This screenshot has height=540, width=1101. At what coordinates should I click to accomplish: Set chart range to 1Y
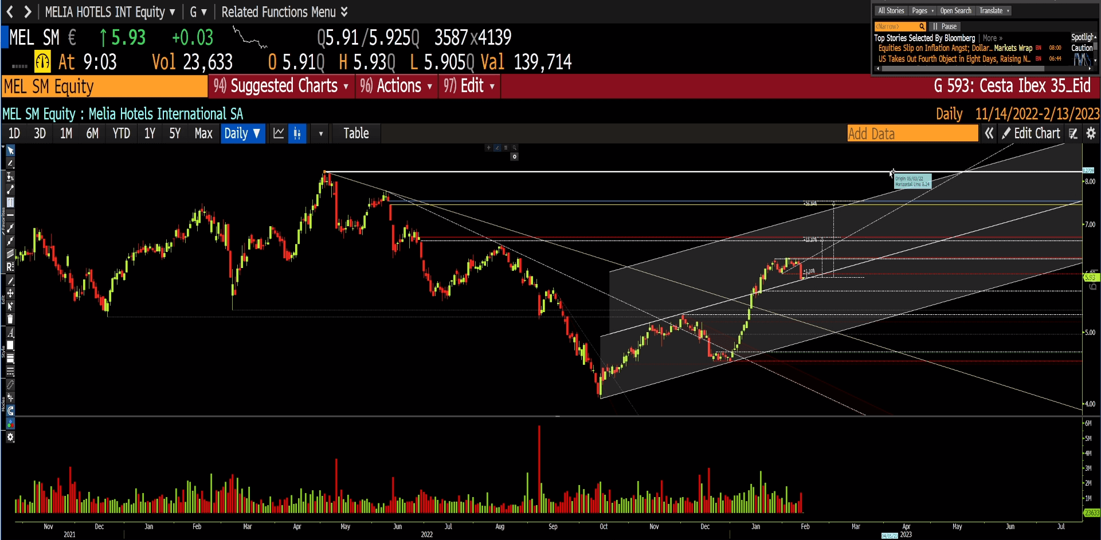(150, 133)
